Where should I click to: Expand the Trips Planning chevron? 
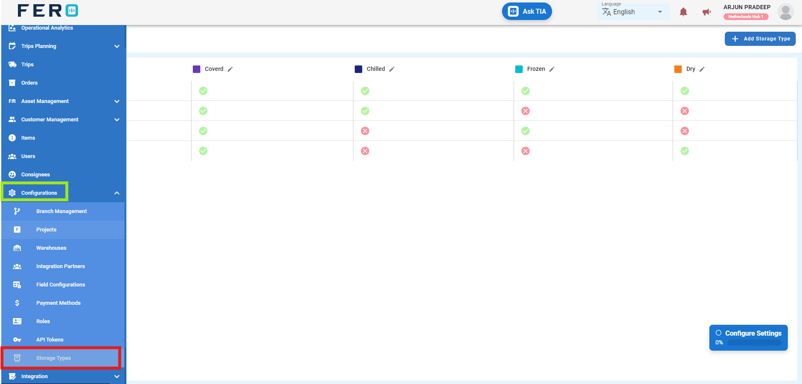point(117,46)
